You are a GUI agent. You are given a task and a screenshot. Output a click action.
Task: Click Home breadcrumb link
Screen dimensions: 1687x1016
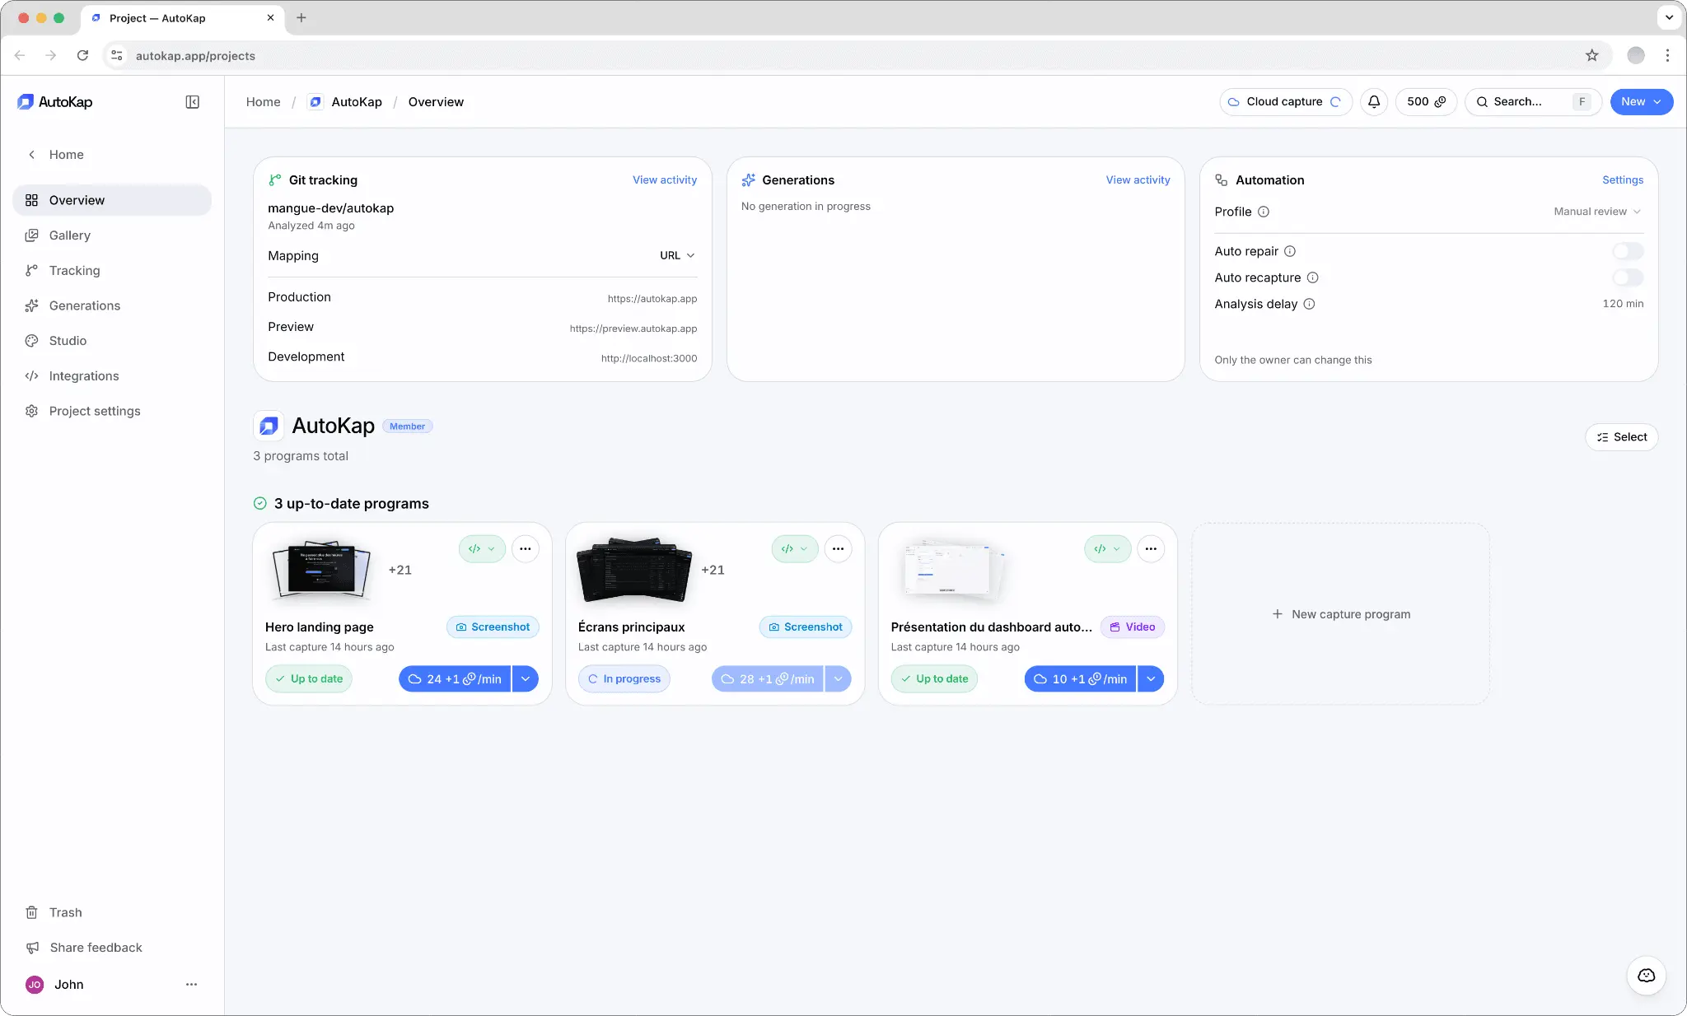263,102
